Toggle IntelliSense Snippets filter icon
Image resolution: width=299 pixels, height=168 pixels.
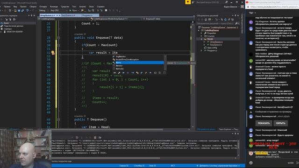[x=164, y=73]
